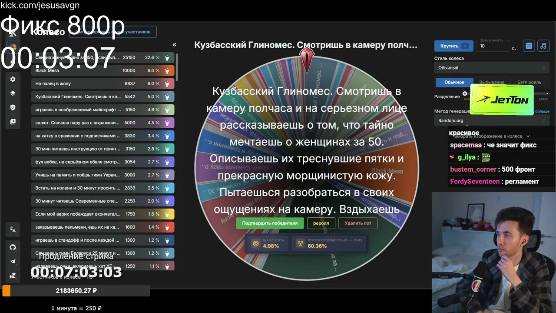Screen dimensions: 556x313
Task: Expand 'Выбрать изображение в колесе'
Action: coord(492,136)
